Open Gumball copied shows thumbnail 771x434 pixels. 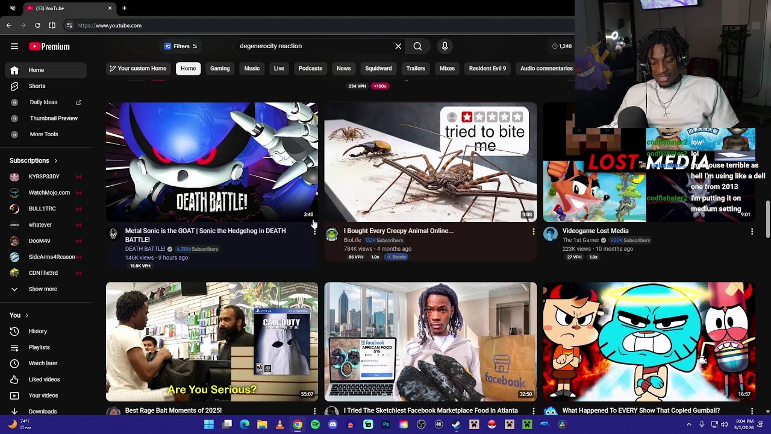[x=649, y=342]
